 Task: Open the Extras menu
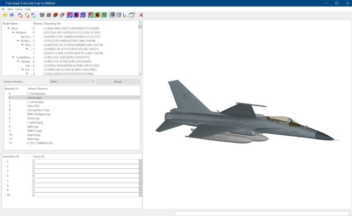click(19, 9)
